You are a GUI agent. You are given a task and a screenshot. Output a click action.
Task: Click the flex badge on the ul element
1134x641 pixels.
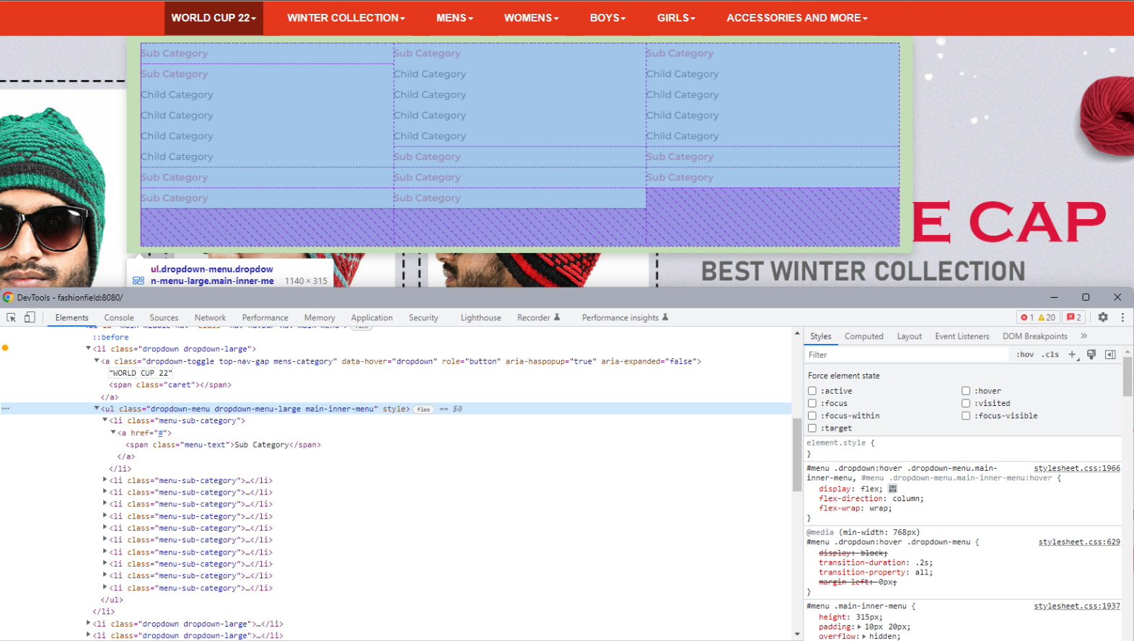[424, 409]
